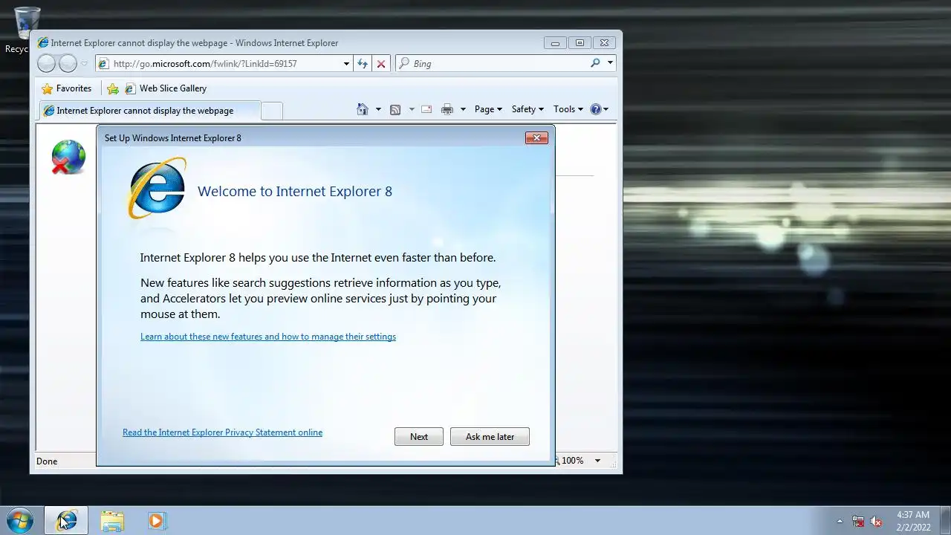Open the Internet Explorer Privacy Statement link
Image resolution: width=951 pixels, height=535 pixels.
coord(222,432)
